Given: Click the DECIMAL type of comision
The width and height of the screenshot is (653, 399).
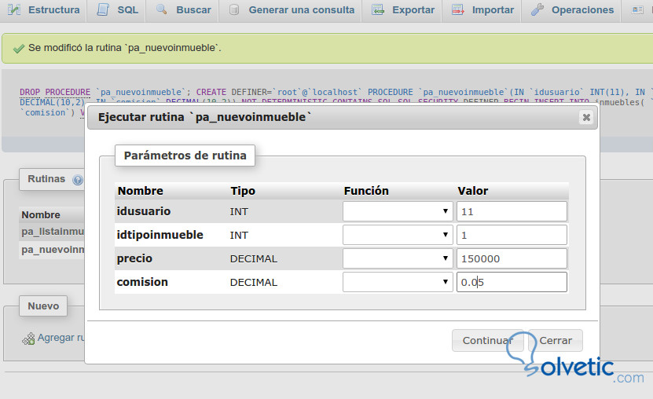Looking at the screenshot, I should (x=254, y=283).
